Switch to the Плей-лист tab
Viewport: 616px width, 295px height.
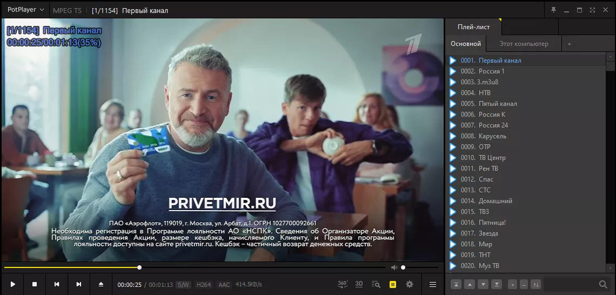[x=473, y=27]
